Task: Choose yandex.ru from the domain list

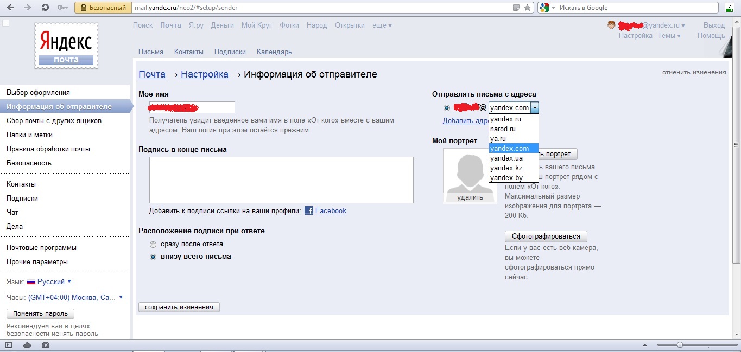Action: click(x=514, y=119)
